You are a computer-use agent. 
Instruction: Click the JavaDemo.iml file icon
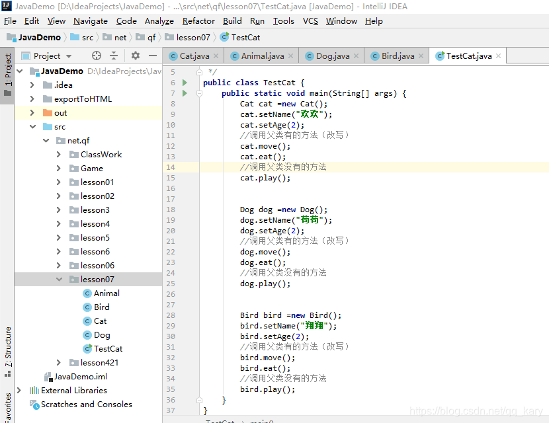48,377
